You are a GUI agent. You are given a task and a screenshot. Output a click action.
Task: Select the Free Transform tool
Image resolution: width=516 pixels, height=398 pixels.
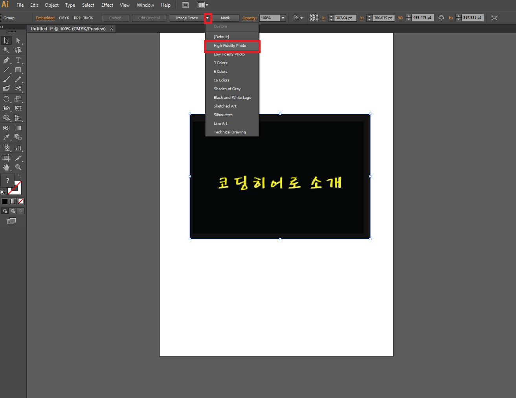(18, 108)
